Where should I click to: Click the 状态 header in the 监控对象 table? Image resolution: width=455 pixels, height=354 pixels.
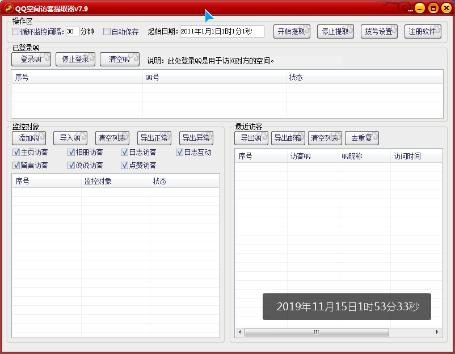click(184, 181)
